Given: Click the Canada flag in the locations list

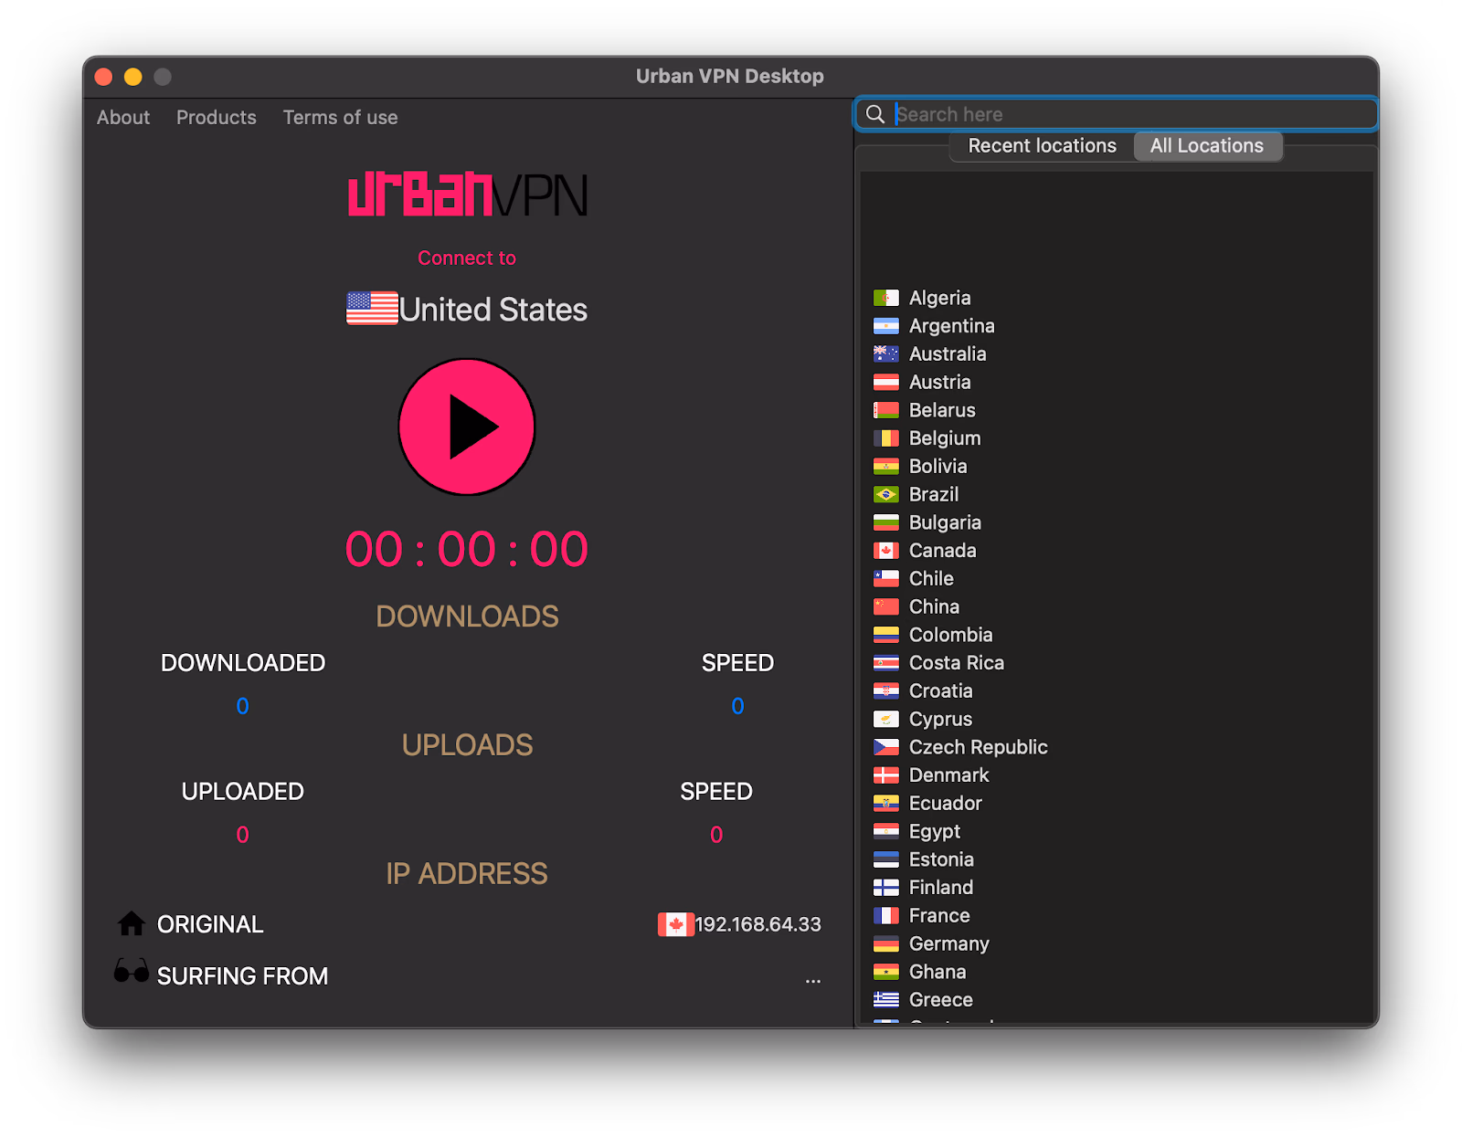Looking at the screenshot, I should point(885,551).
